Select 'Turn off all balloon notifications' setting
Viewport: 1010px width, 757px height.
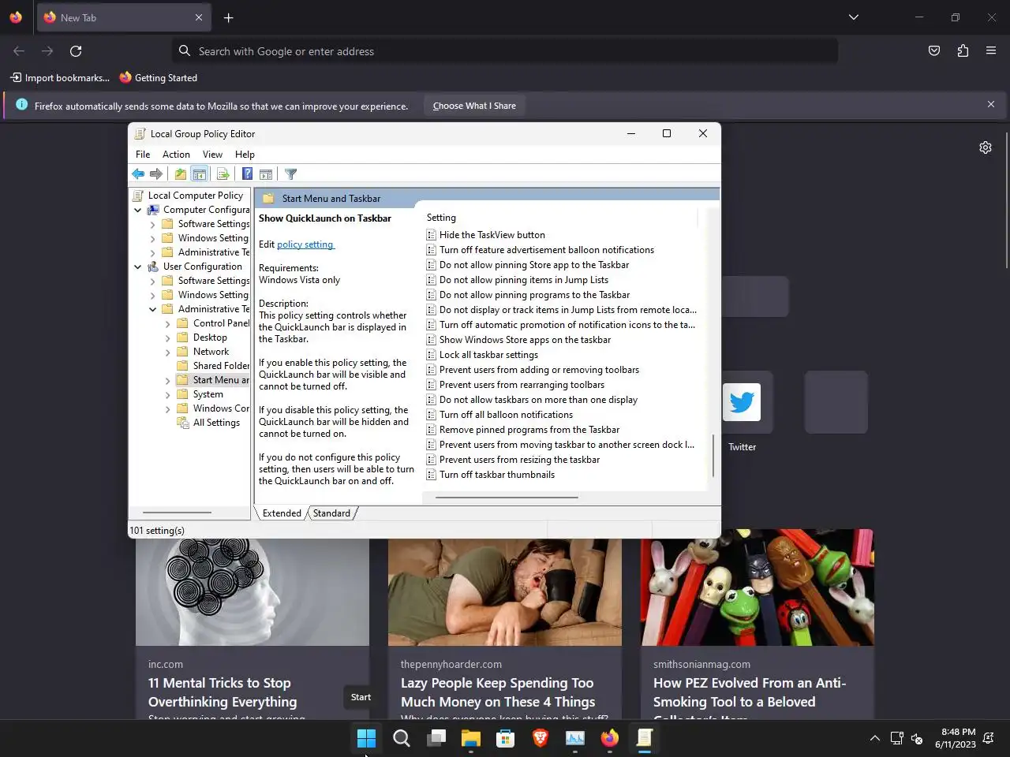click(506, 415)
